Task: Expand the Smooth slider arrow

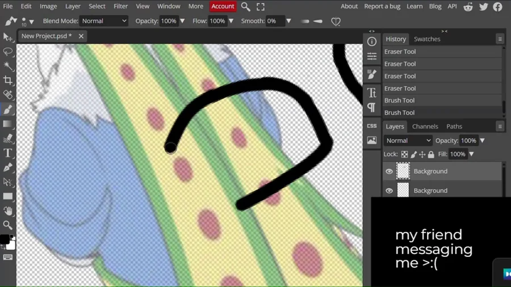Action: point(288,21)
